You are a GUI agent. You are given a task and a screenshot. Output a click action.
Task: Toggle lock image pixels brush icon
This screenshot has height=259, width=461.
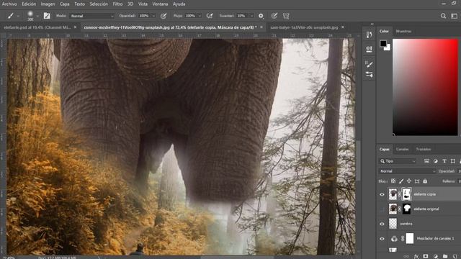(x=401, y=181)
